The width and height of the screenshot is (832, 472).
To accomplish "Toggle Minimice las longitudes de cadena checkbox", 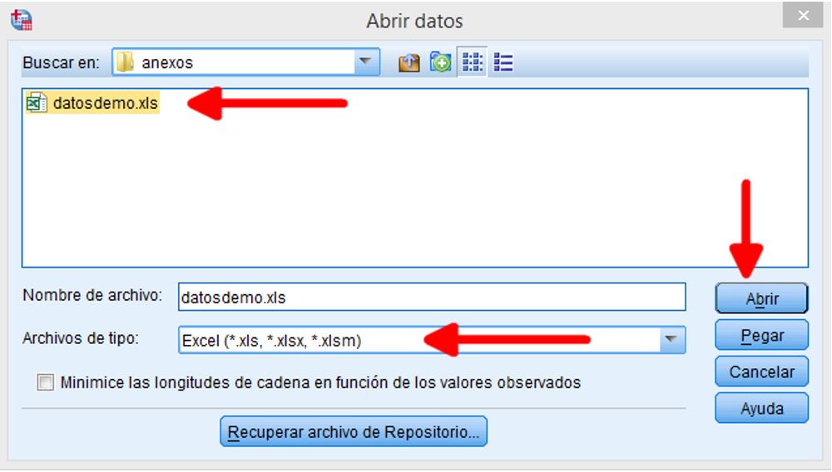I will click(x=45, y=382).
